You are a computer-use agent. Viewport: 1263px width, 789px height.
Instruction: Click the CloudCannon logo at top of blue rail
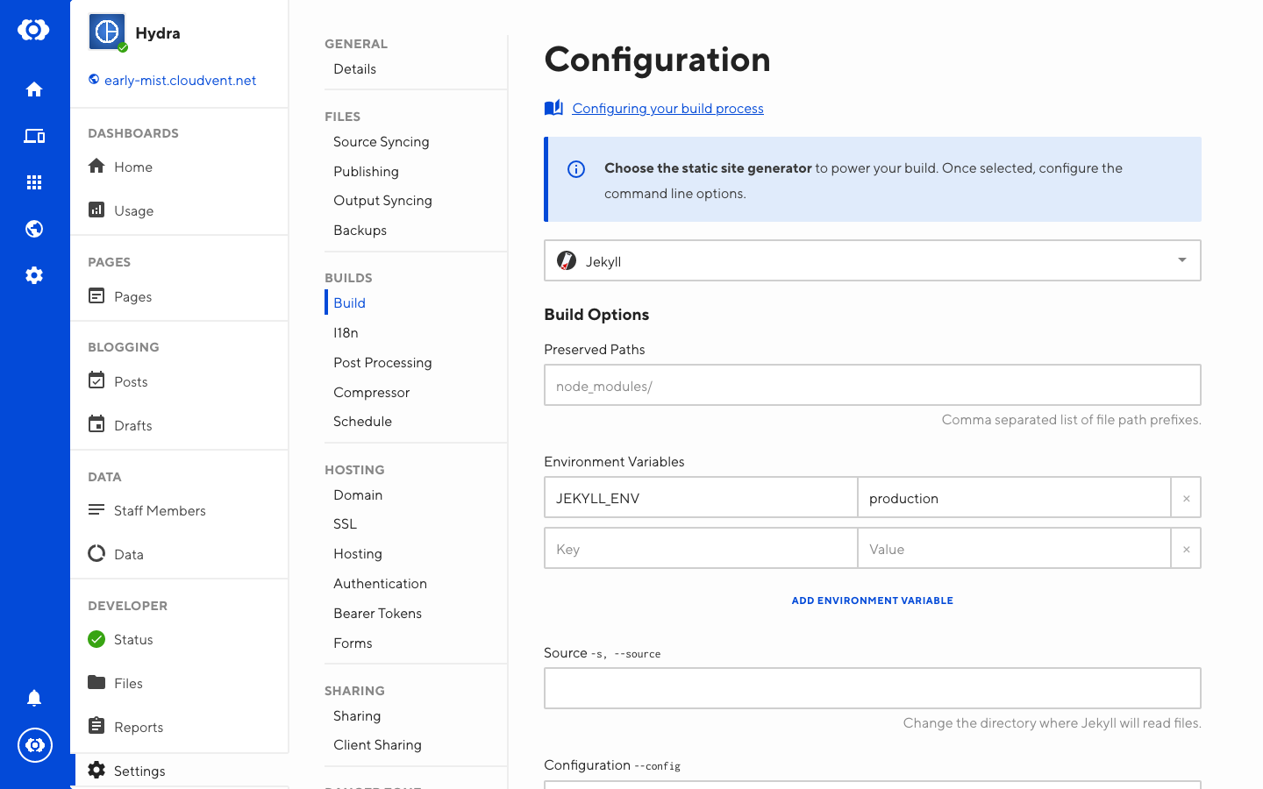click(33, 30)
